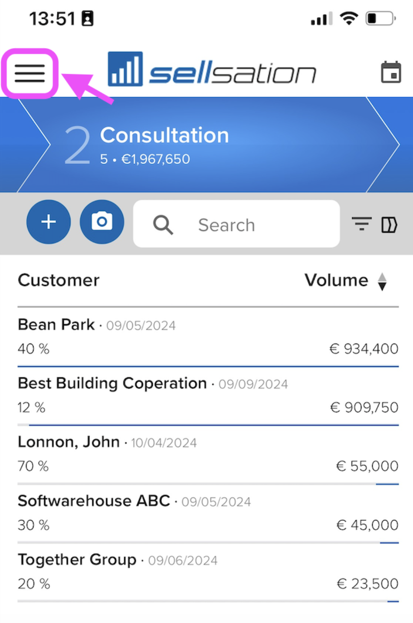Click the Sellsation bar chart logo
Image resolution: width=413 pixels, height=623 pixels.
tap(125, 69)
